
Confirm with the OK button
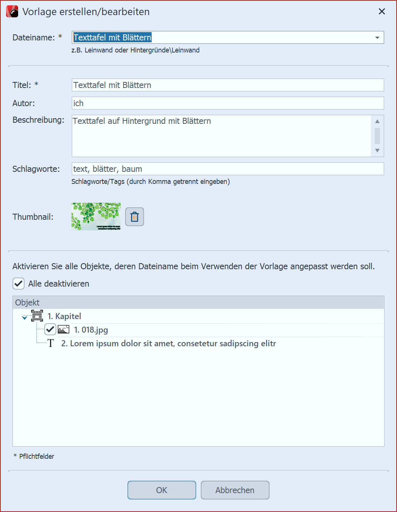pos(161,490)
